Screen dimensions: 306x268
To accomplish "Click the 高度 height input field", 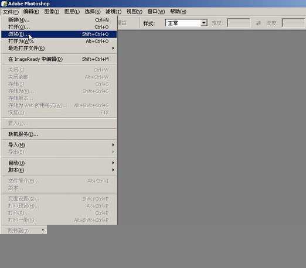I will tap(293, 23).
